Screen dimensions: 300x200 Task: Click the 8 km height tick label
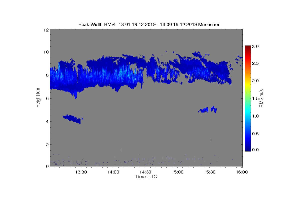(47, 75)
